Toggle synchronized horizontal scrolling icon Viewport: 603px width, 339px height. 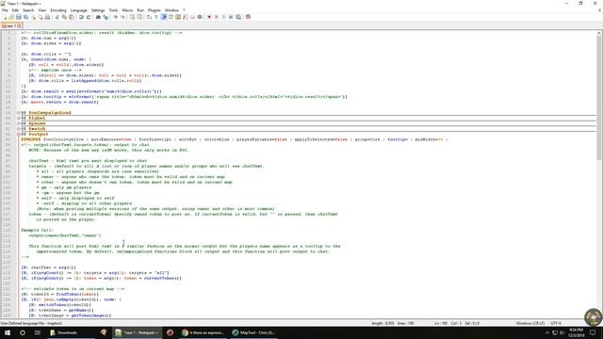139,17
